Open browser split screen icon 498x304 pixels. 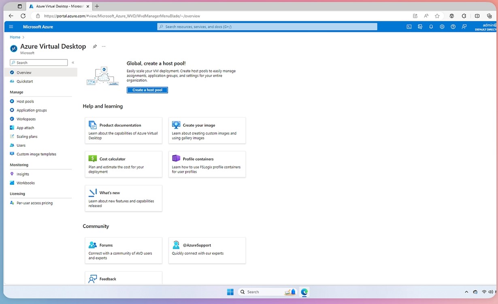(477, 16)
